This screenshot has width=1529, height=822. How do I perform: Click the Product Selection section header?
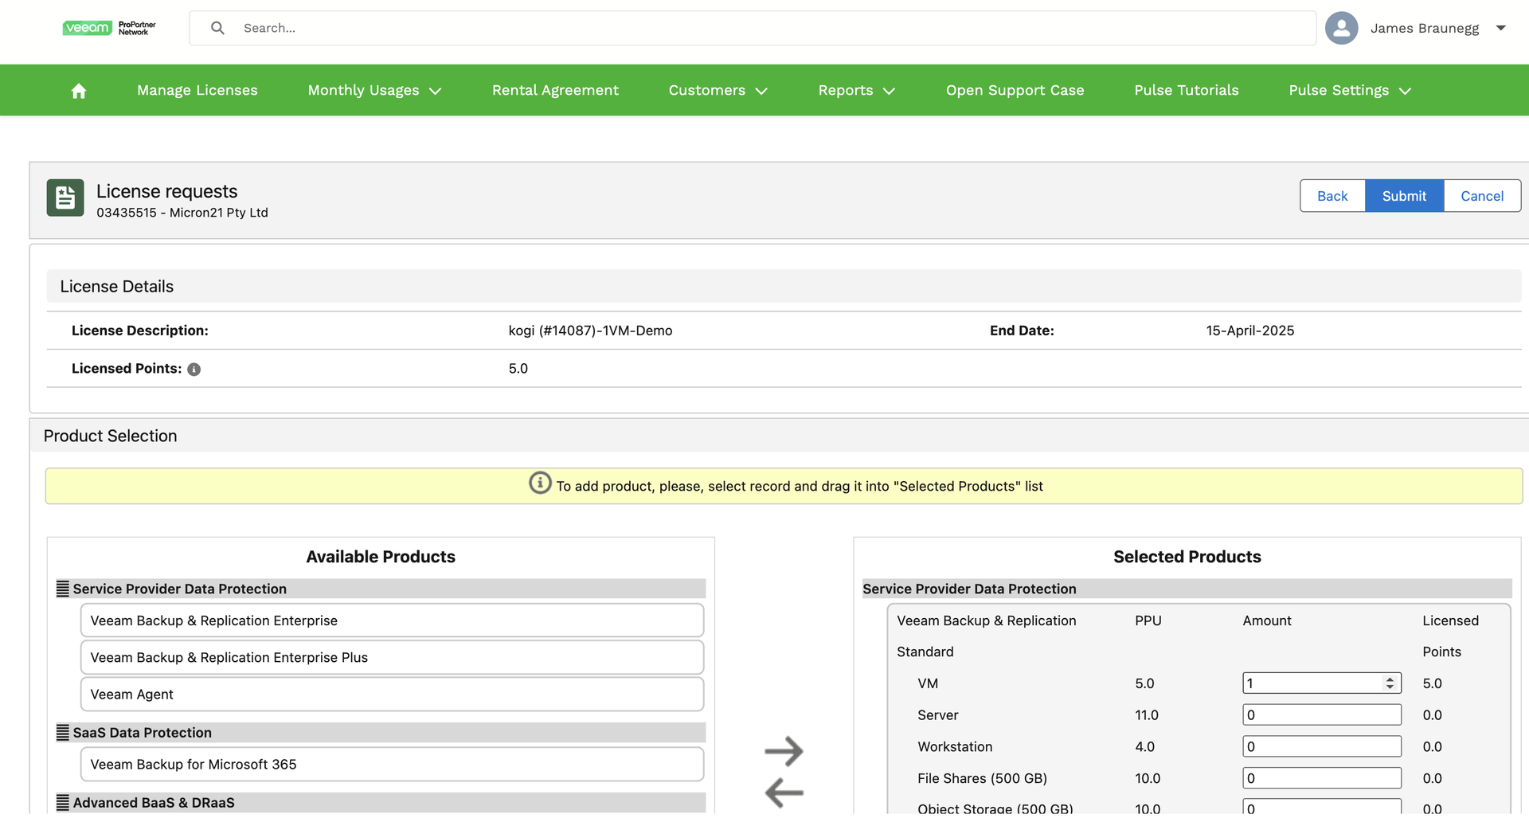point(780,436)
